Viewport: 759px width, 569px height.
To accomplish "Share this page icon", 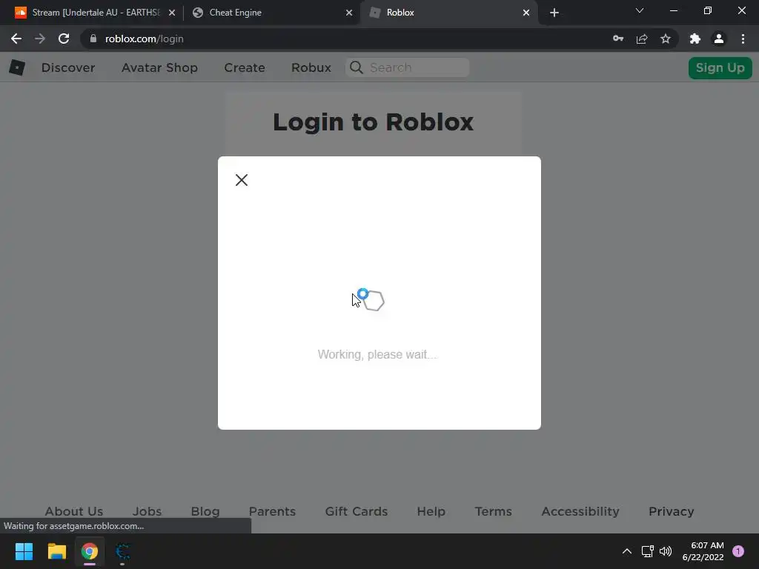I will tap(641, 39).
